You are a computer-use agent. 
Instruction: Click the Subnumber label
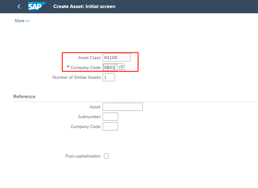[x=89, y=117]
